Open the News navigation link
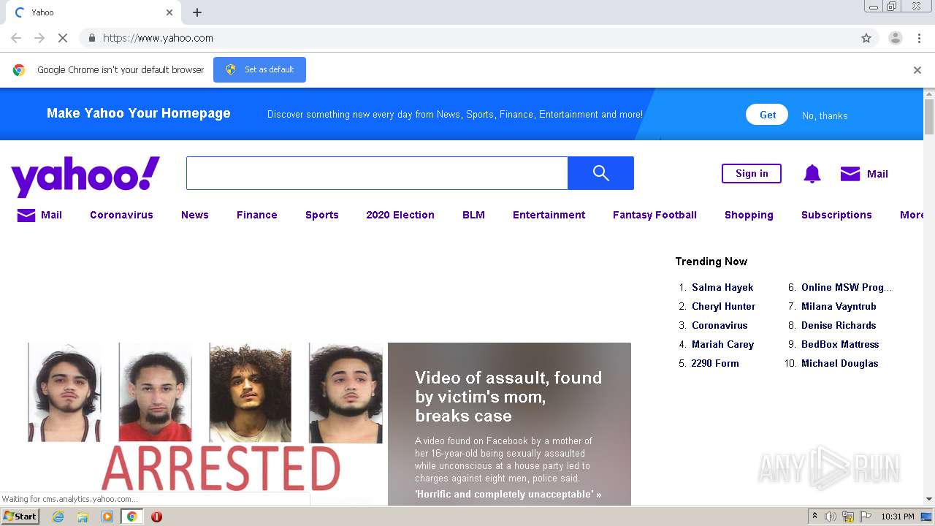The image size is (935, 526). point(195,215)
